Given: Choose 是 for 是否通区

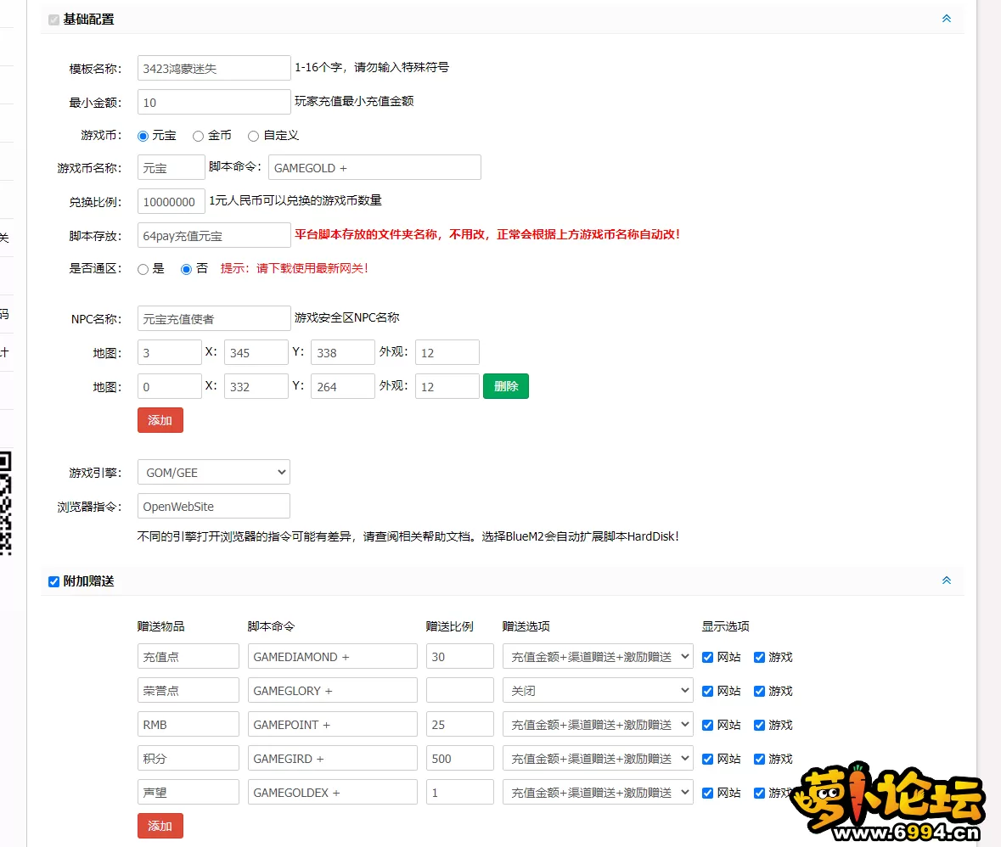Looking at the screenshot, I should tap(143, 269).
